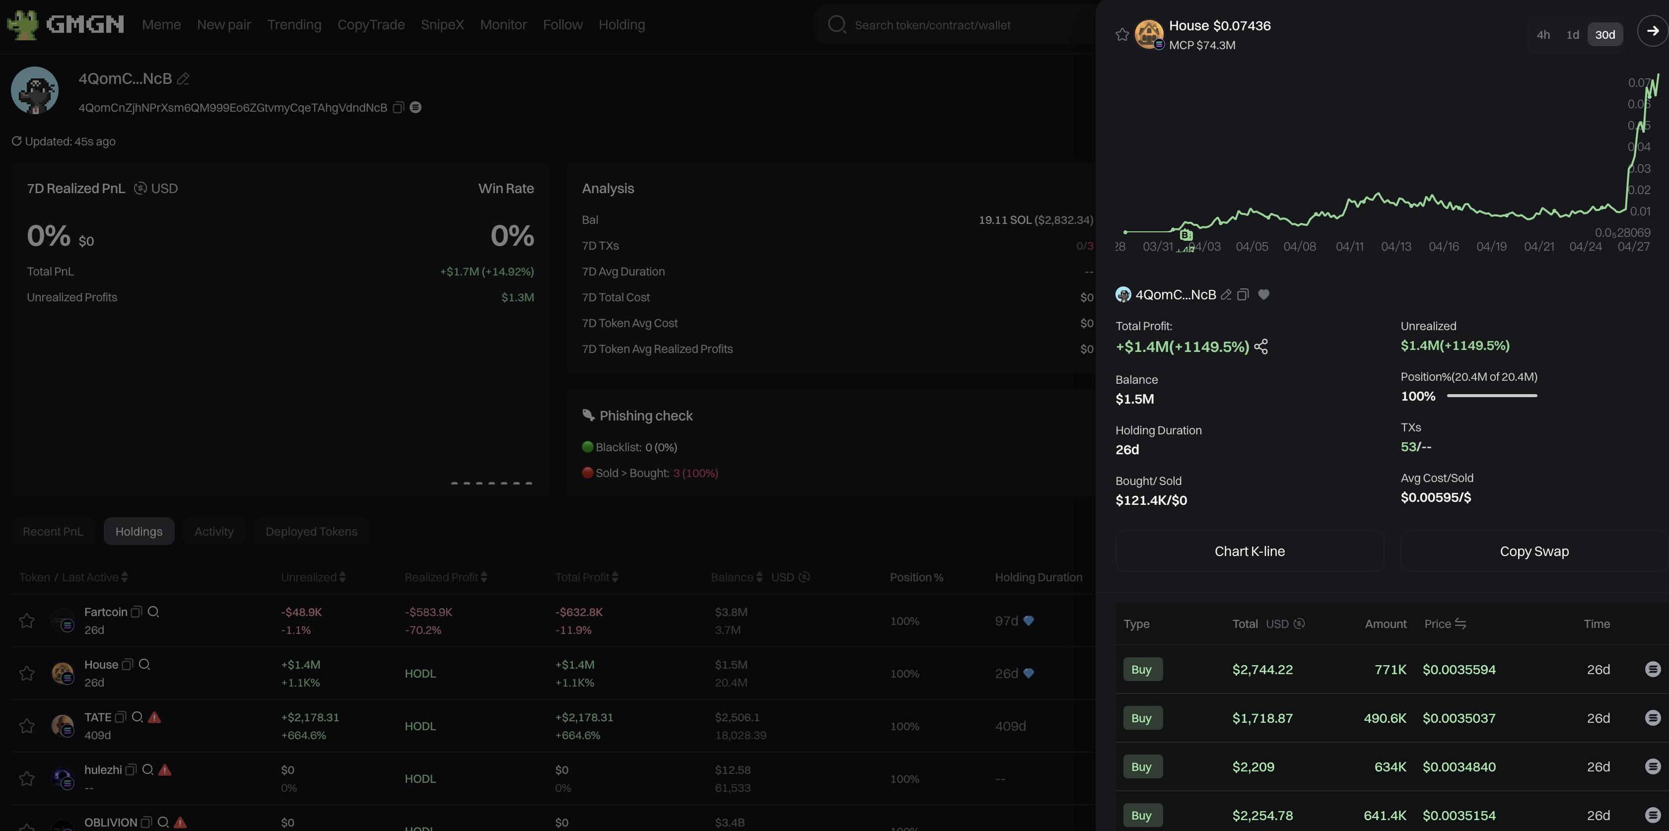1669x831 pixels.
Task: Open the Chart K-line button
Action: point(1249,551)
